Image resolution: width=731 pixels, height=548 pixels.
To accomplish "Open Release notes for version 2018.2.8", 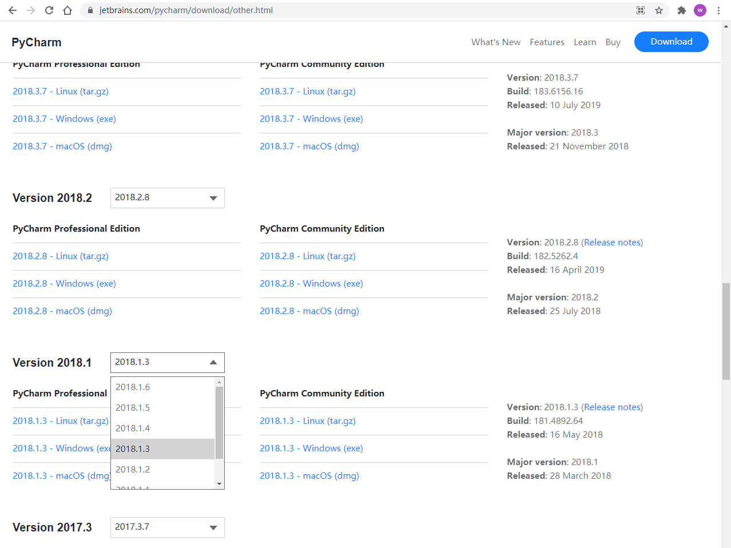I will (612, 243).
